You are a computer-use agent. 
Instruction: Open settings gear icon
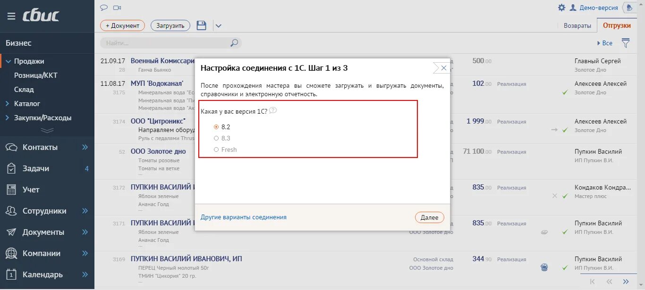pos(561,8)
